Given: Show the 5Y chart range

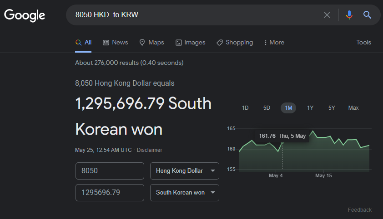Looking at the screenshot, I should 332,108.
